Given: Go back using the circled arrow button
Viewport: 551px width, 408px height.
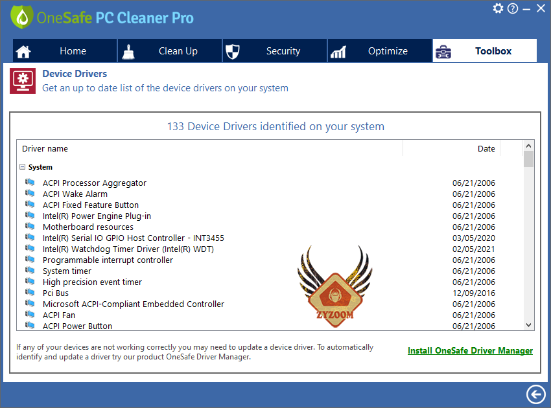Looking at the screenshot, I should tap(536, 394).
